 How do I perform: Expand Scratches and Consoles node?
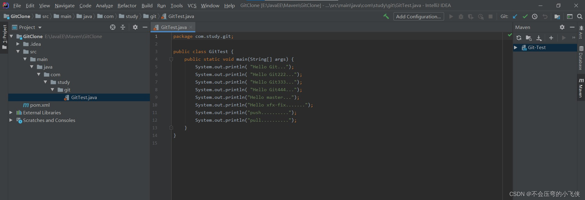point(11,120)
